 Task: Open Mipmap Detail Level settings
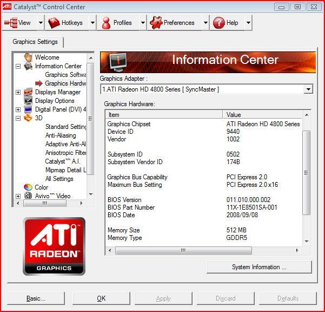66,170
